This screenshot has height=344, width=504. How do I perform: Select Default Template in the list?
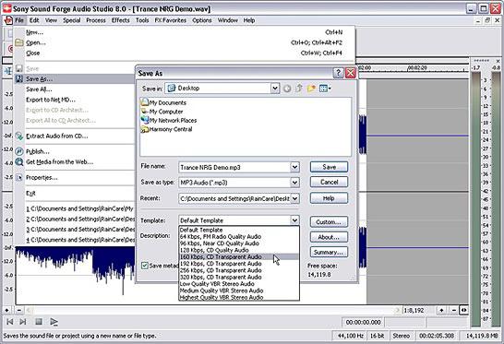click(x=239, y=230)
